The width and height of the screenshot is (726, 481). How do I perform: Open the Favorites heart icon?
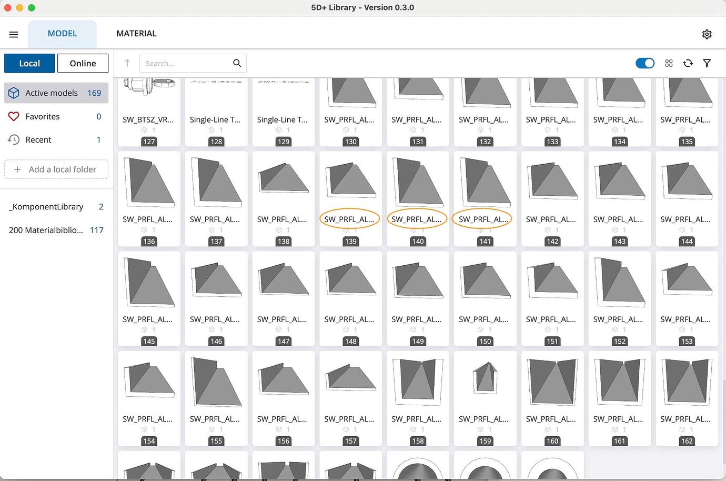coord(14,116)
